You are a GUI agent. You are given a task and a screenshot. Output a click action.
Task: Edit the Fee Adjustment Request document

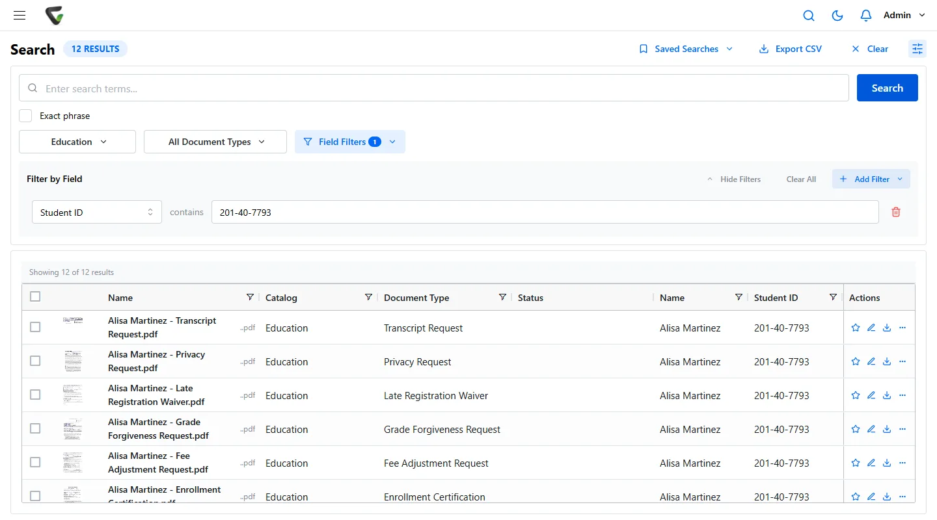tap(871, 463)
